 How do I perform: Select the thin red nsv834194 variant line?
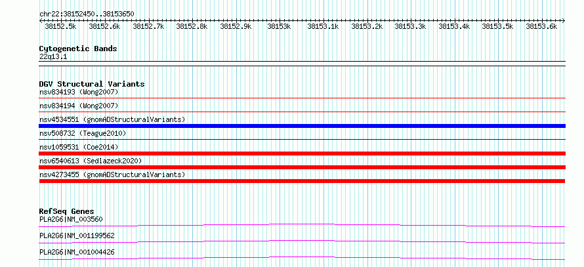(x=302, y=112)
